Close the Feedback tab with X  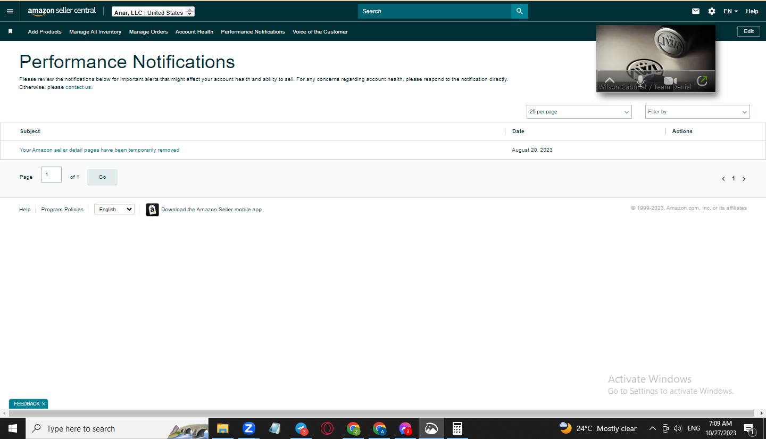tap(44, 404)
